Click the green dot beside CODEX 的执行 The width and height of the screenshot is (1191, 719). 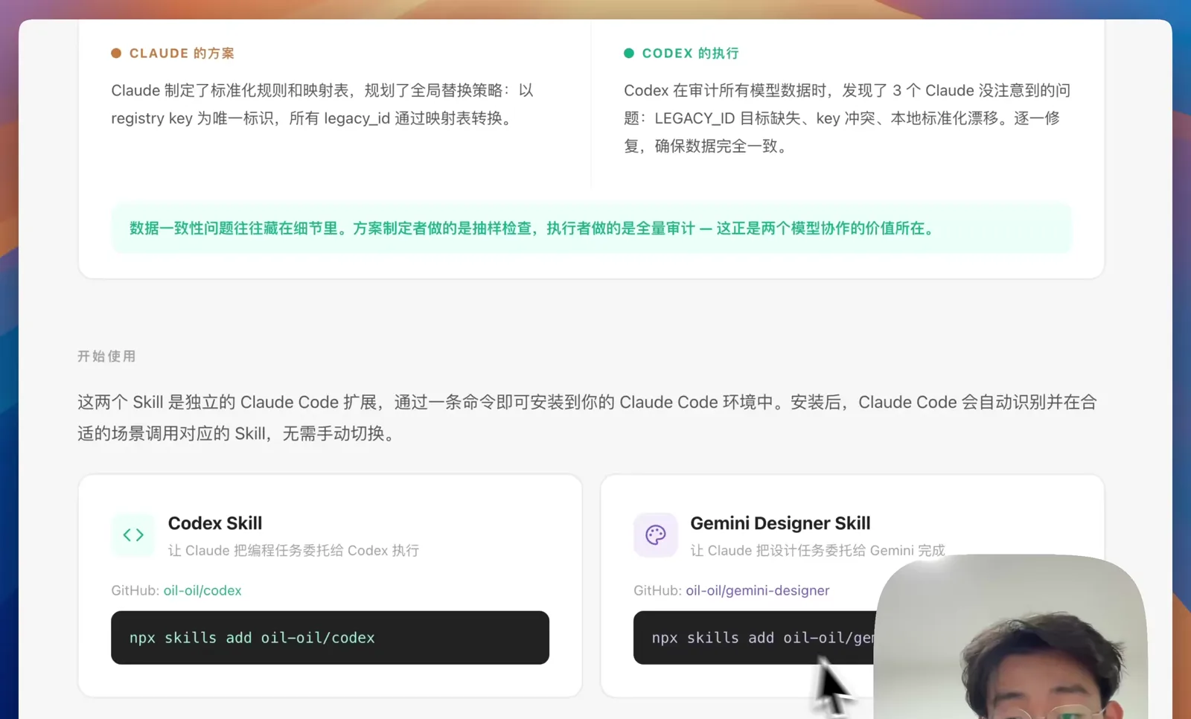629,53
